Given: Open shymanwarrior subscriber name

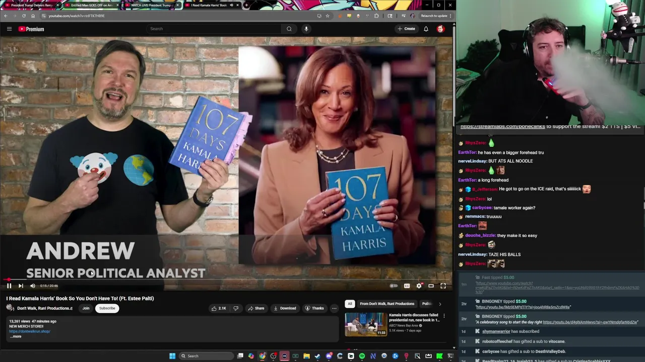Looking at the screenshot, I should (x=496, y=331).
